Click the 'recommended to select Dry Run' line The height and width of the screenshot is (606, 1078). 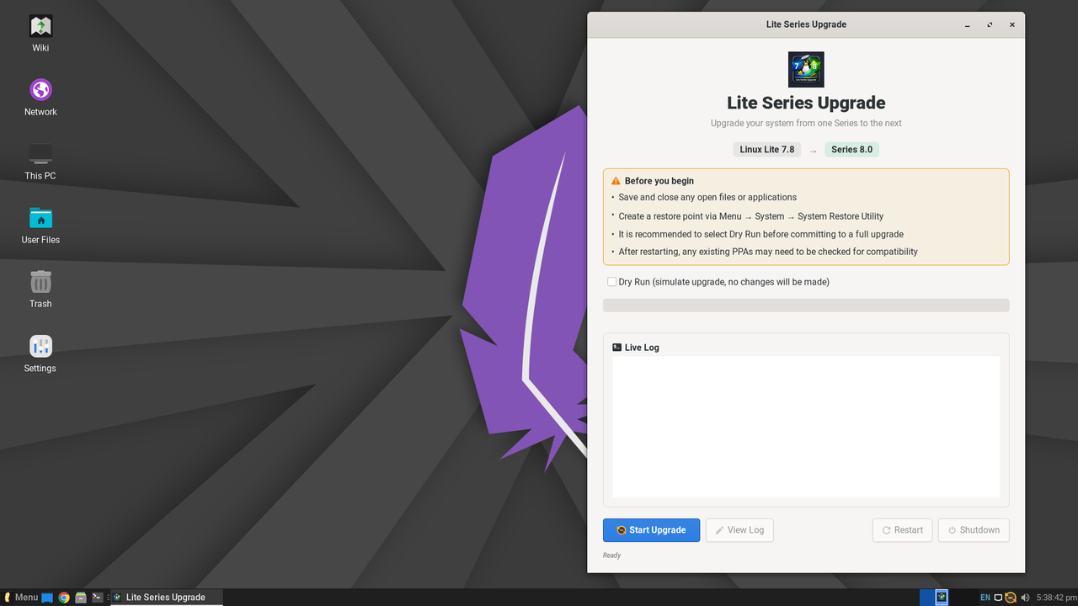761,234
